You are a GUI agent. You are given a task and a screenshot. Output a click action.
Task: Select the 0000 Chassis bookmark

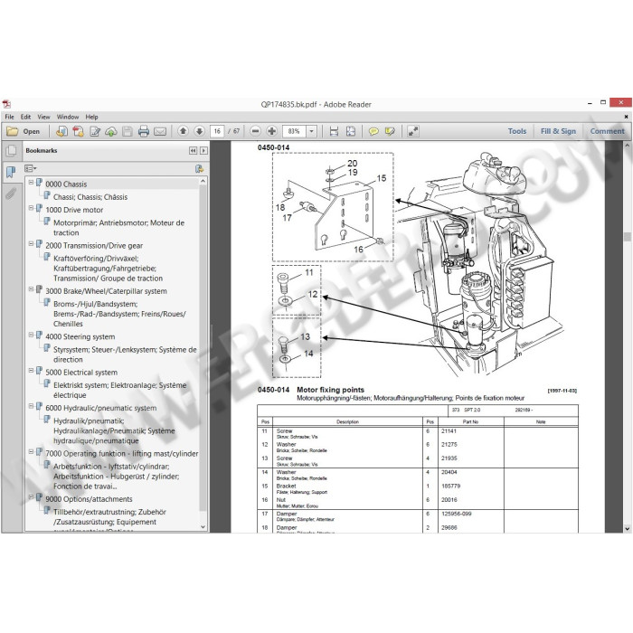66,184
